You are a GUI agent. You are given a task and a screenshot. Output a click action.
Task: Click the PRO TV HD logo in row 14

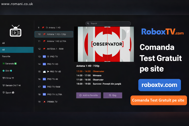(44, 64)
